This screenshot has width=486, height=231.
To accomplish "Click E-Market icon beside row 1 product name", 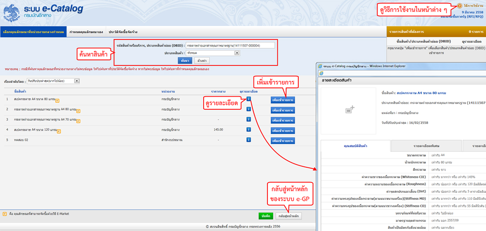I will coord(58,100).
